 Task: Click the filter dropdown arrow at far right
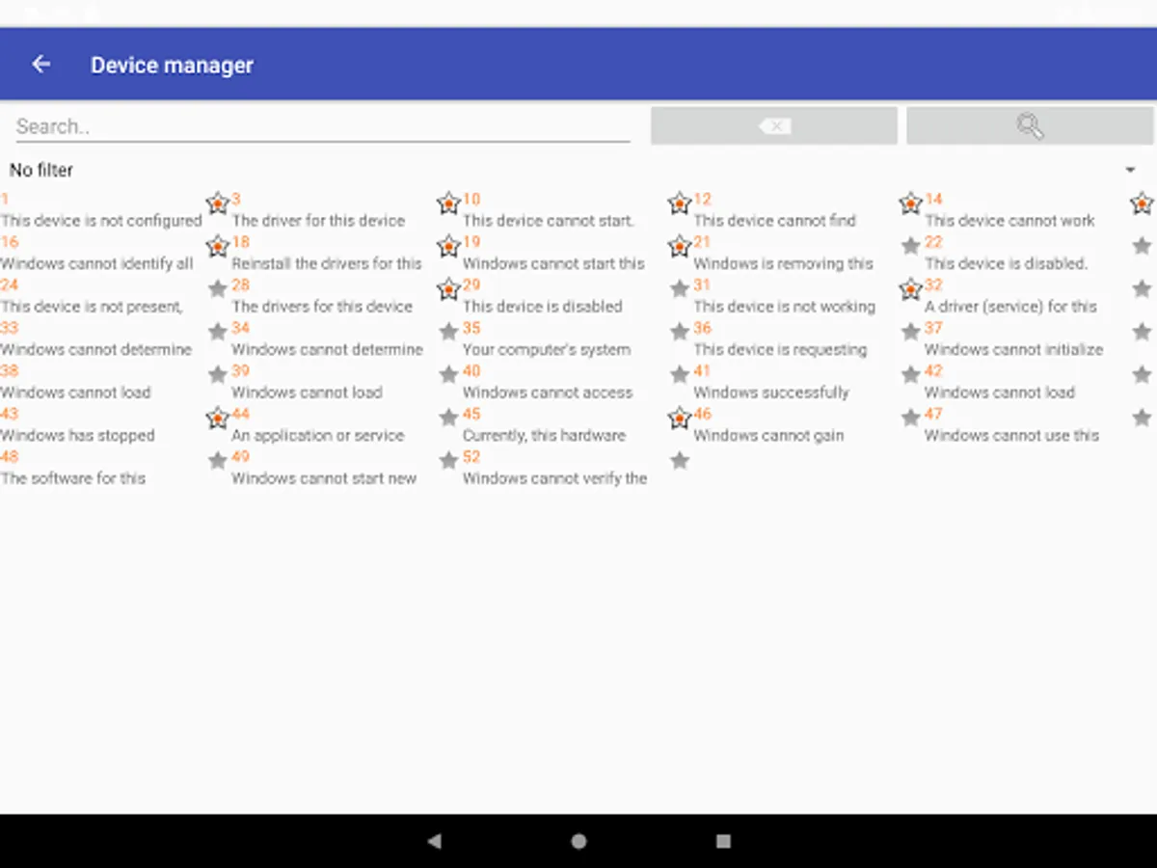tap(1130, 170)
